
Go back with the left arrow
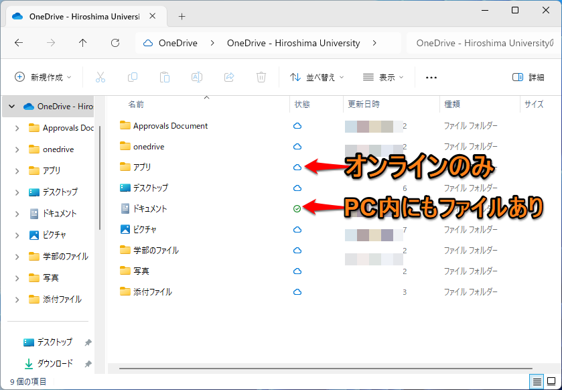(x=19, y=43)
